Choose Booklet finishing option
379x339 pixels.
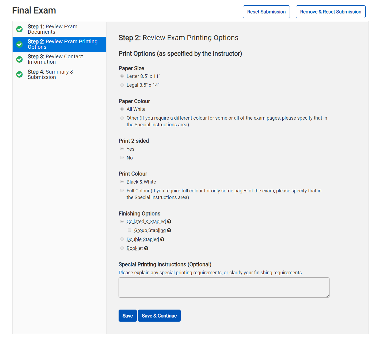coord(122,248)
